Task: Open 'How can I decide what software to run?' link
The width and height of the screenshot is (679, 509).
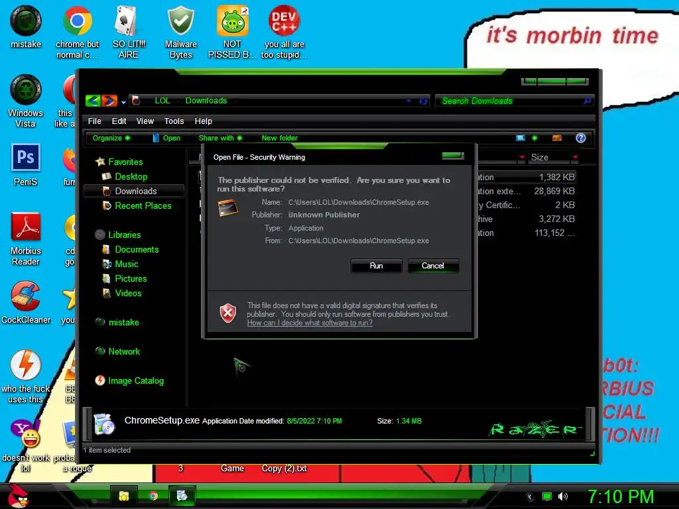Action: [x=310, y=323]
